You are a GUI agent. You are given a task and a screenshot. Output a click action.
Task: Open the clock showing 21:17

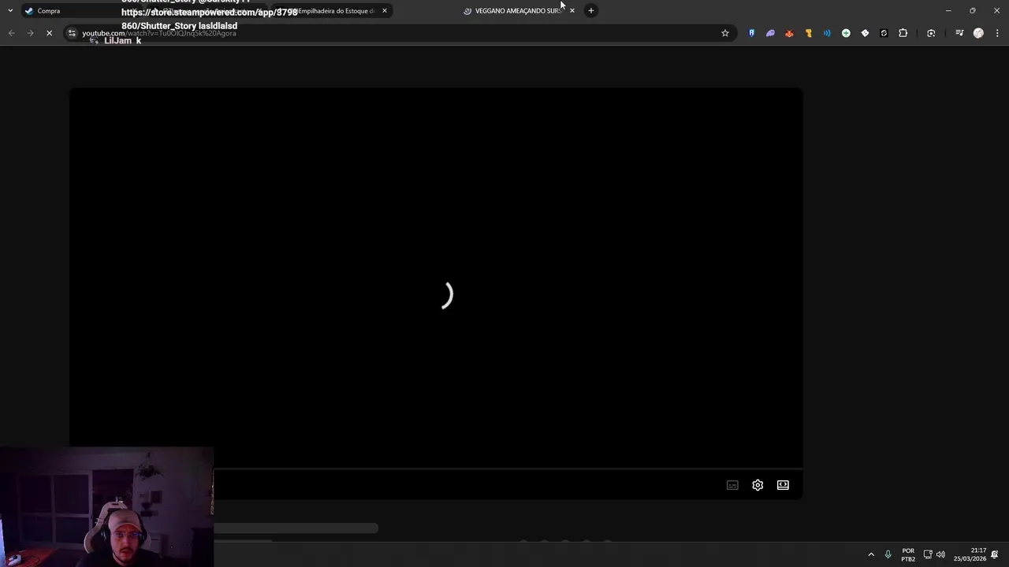pos(970,554)
